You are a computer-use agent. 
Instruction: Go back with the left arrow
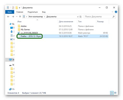8,16
